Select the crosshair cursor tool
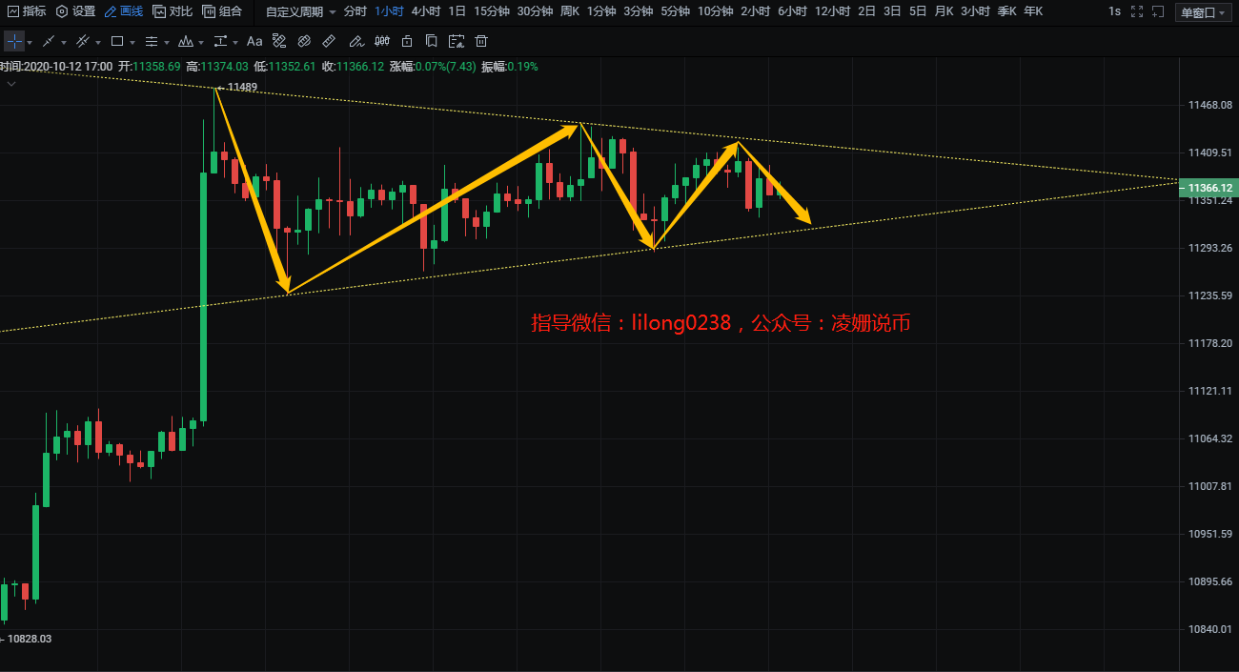The width and height of the screenshot is (1239, 672). coord(14,42)
